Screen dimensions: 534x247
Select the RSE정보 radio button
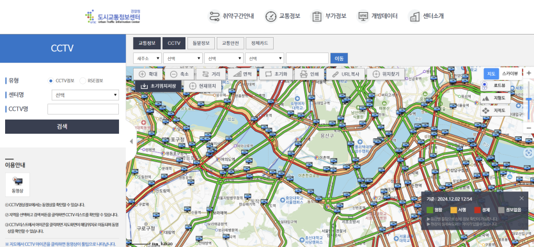[82, 81]
